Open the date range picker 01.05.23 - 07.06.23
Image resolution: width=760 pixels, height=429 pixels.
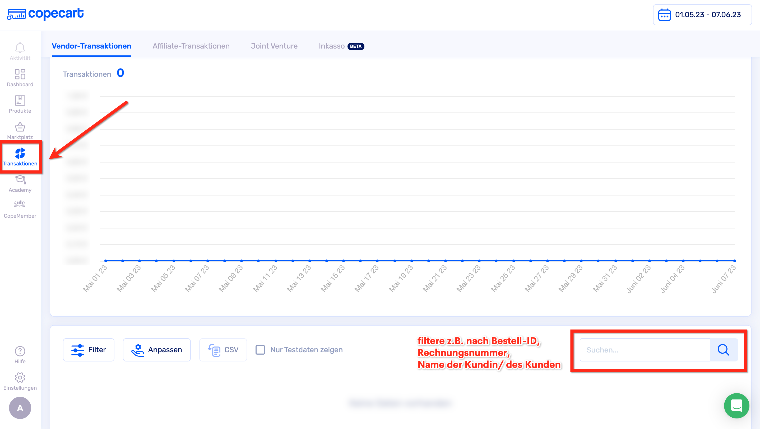(x=702, y=15)
